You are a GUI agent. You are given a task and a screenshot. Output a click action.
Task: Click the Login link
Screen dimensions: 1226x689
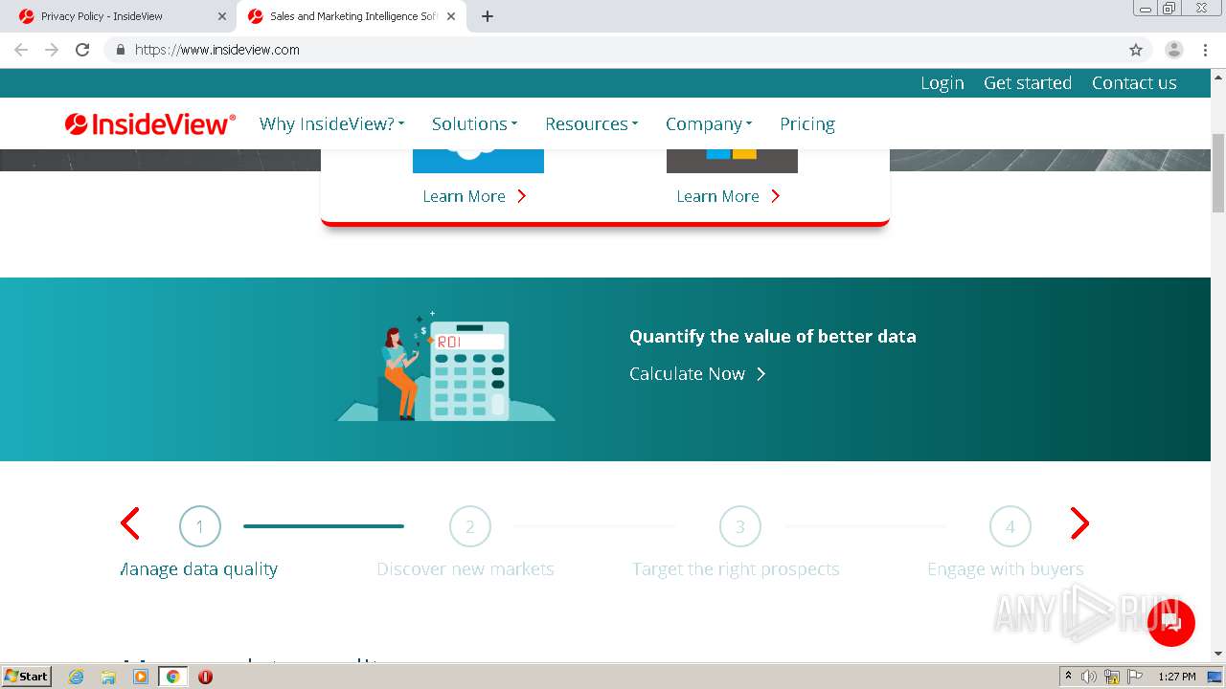click(x=942, y=83)
